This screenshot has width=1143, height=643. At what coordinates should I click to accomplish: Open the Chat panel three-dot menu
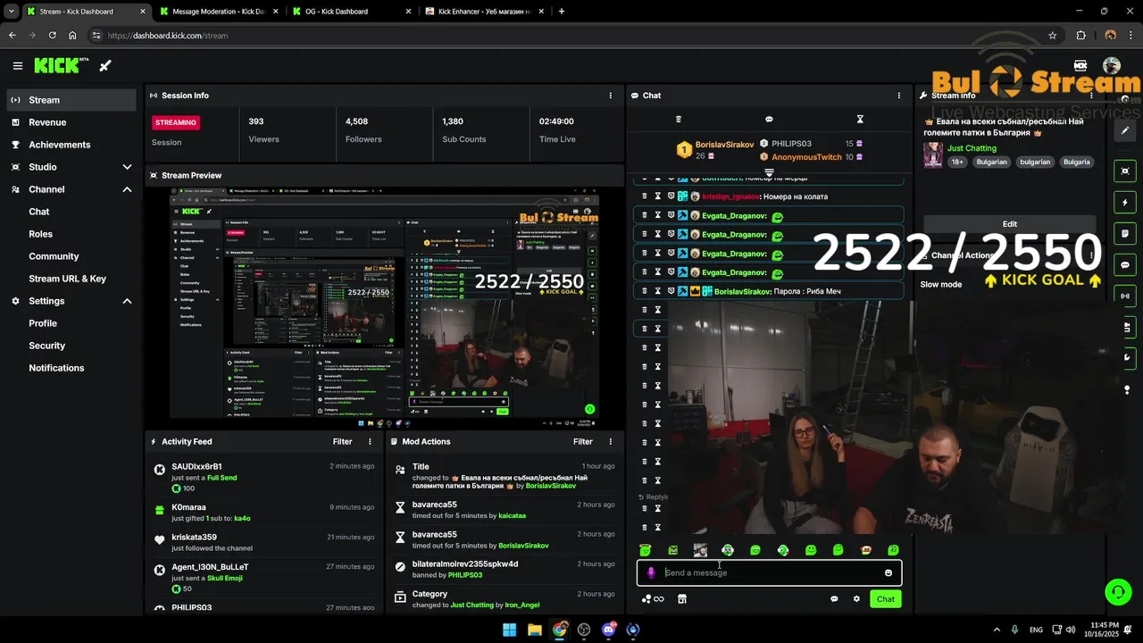coord(899,96)
